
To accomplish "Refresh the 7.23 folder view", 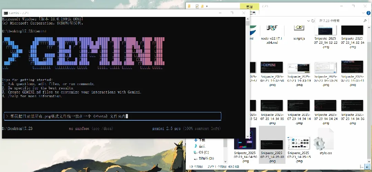I will [313, 21].
